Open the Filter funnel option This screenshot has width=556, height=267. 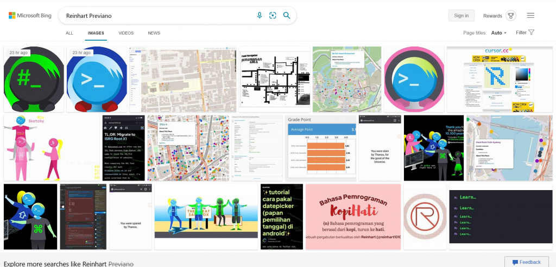tap(525, 32)
